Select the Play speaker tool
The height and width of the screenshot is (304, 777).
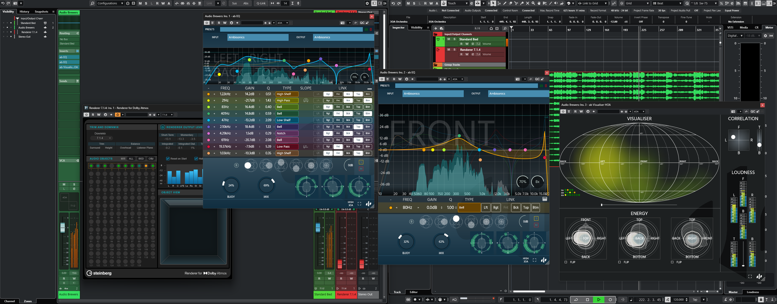(556, 3)
